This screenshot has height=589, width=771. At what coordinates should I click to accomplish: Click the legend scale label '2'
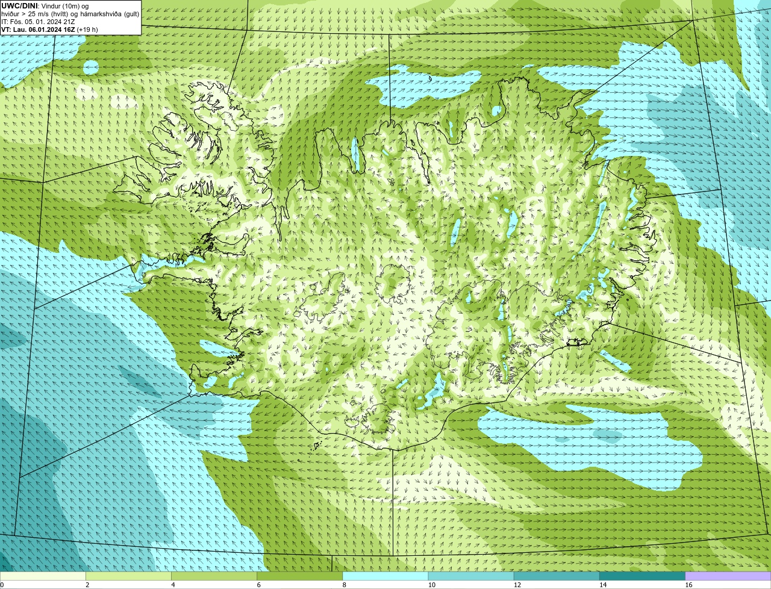pyautogui.click(x=87, y=585)
